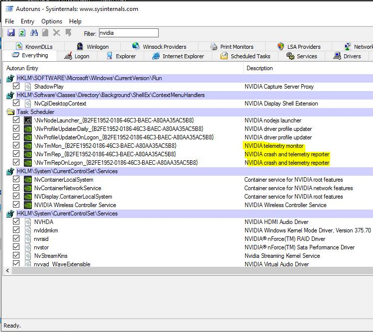
Task: Click the Jump to Entry toolbar icon
Action: tap(68, 33)
